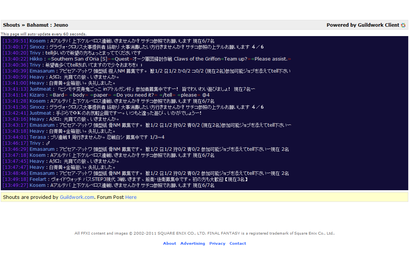Click 'Bahamut : Jeuno' in the header
This screenshot has width=409, height=259.
point(47,25)
